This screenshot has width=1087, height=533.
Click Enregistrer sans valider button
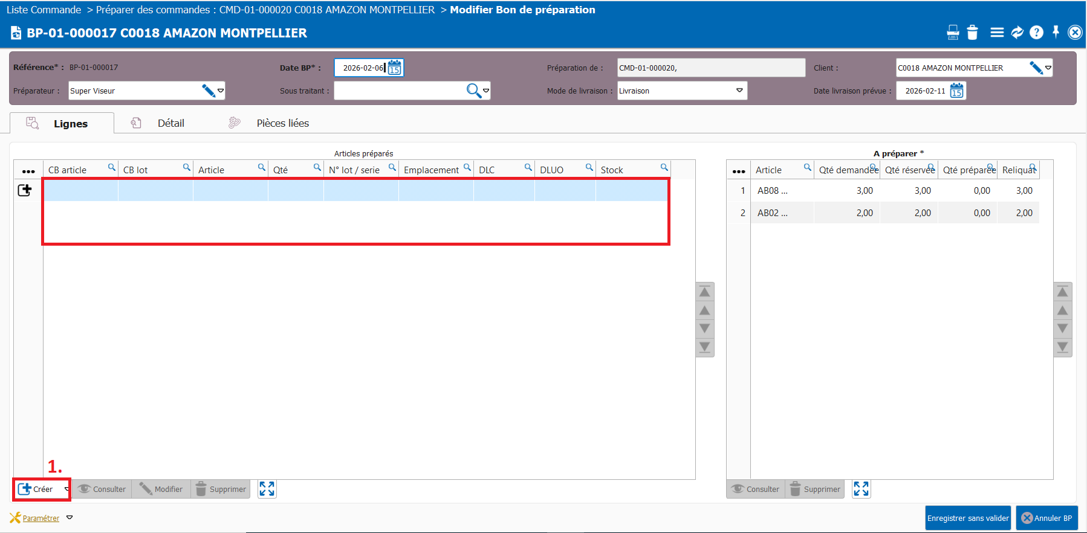[968, 518]
